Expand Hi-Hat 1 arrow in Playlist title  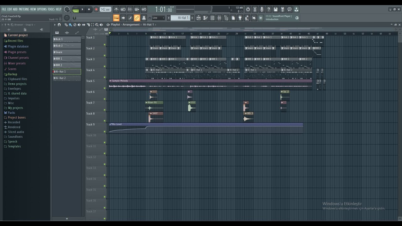pos(155,24)
